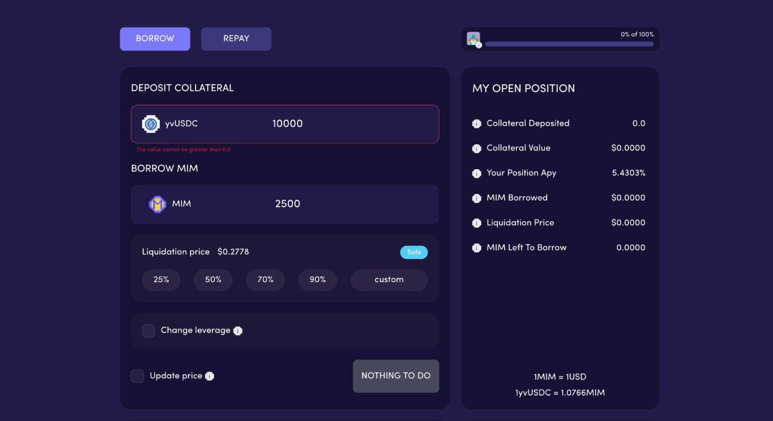
Task: Click the wizard avatar icon beside progress bar
Action: [x=473, y=39]
